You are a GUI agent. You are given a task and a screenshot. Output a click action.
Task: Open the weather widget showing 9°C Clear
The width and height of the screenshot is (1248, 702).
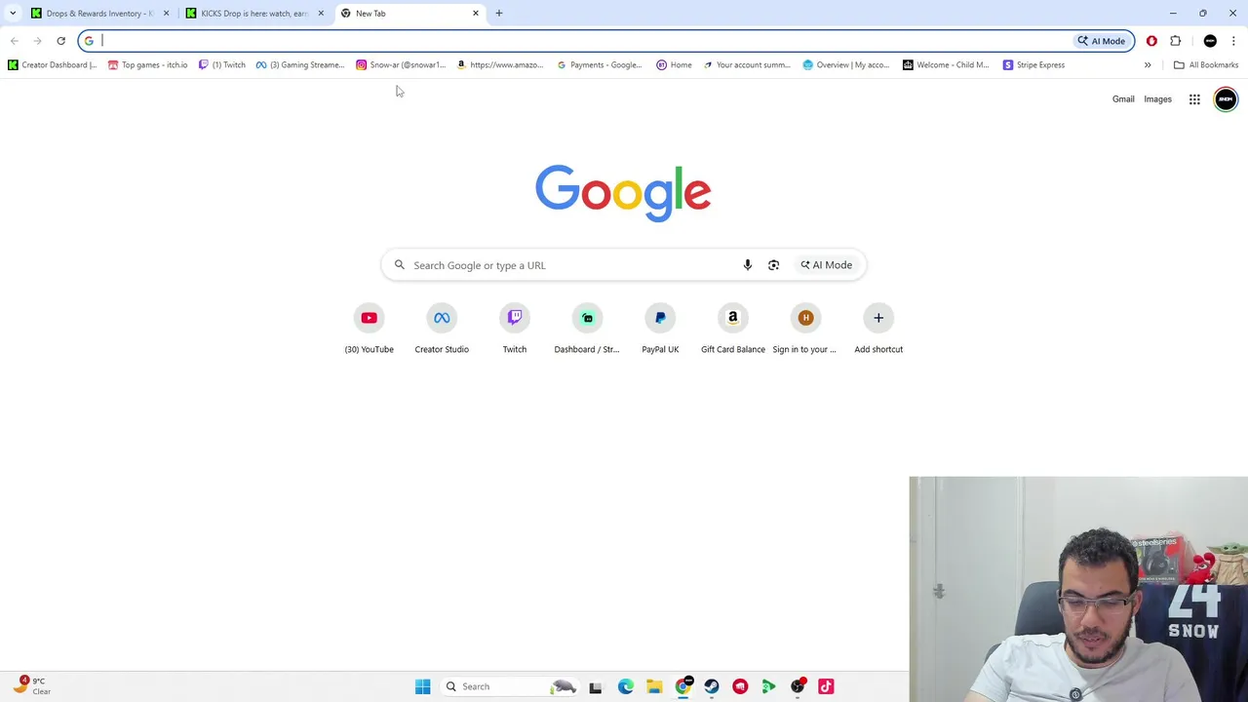pyautogui.click(x=33, y=685)
